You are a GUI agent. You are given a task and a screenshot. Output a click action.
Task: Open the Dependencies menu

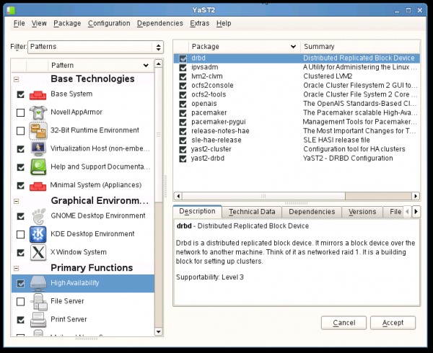tap(160, 24)
